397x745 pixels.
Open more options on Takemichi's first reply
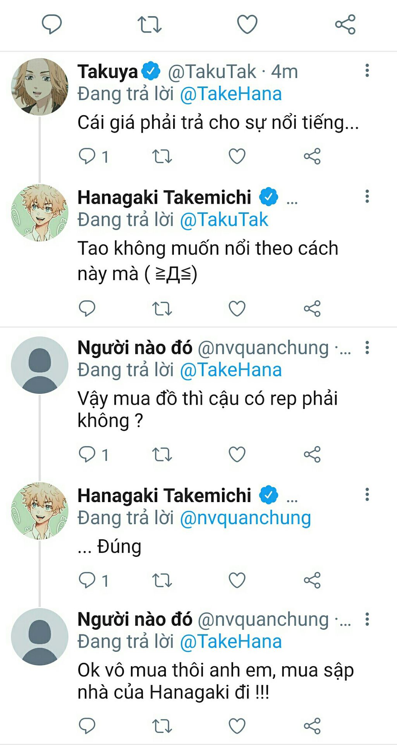point(367,196)
